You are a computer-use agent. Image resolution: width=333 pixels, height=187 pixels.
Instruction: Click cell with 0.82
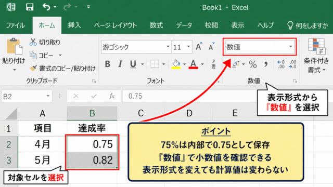pyautogui.click(x=92, y=160)
